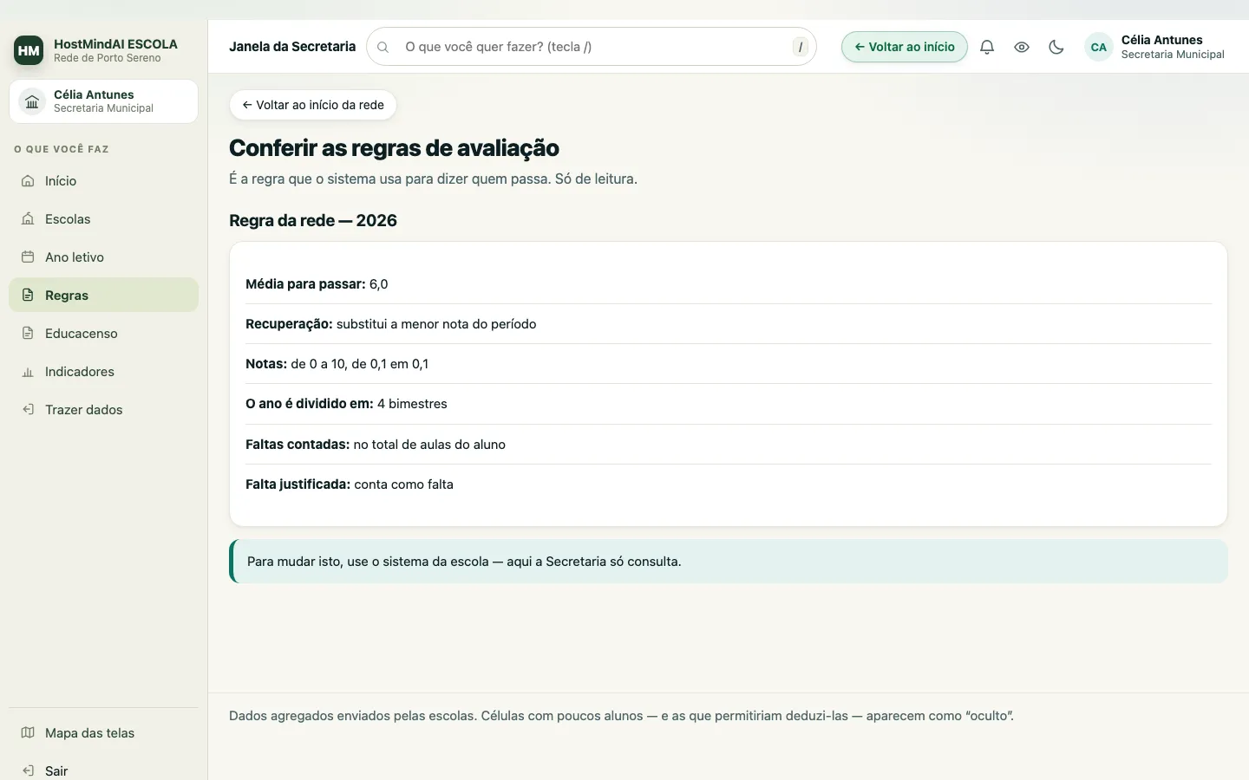Viewport: 1249px width, 780px height.
Task: Click the Início home icon
Action: pyautogui.click(x=28, y=181)
